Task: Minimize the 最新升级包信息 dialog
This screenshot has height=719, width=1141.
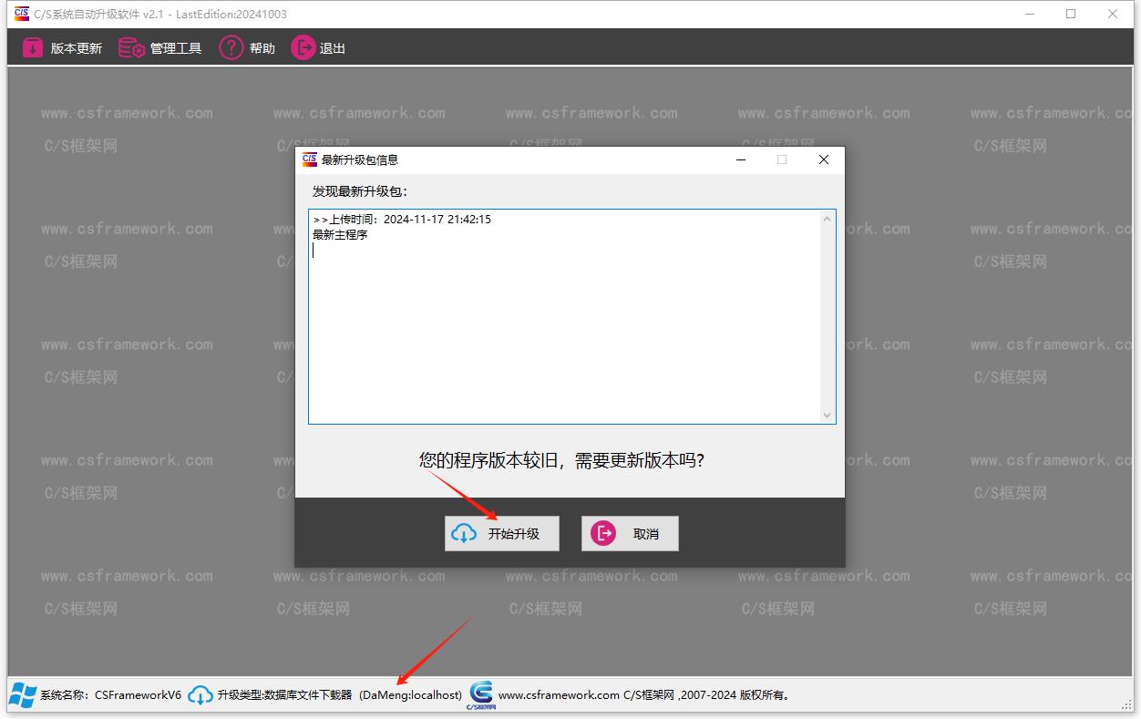Action: tap(741, 159)
